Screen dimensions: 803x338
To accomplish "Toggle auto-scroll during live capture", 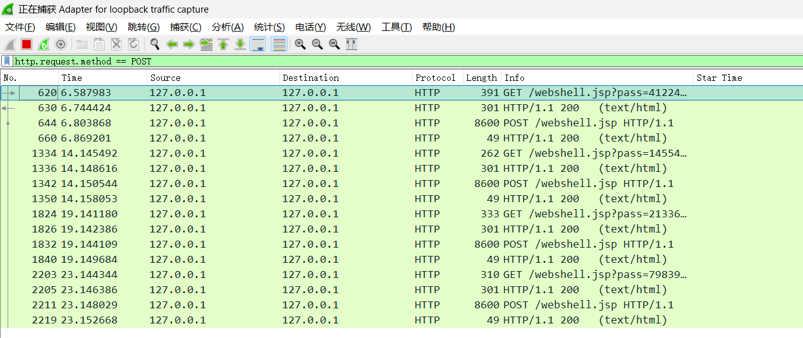I will [x=257, y=44].
